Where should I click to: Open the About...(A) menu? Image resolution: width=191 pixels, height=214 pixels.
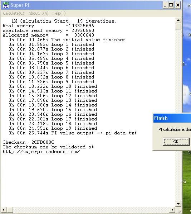pos(38,13)
